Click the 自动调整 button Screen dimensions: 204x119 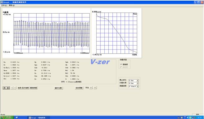click(x=79, y=88)
